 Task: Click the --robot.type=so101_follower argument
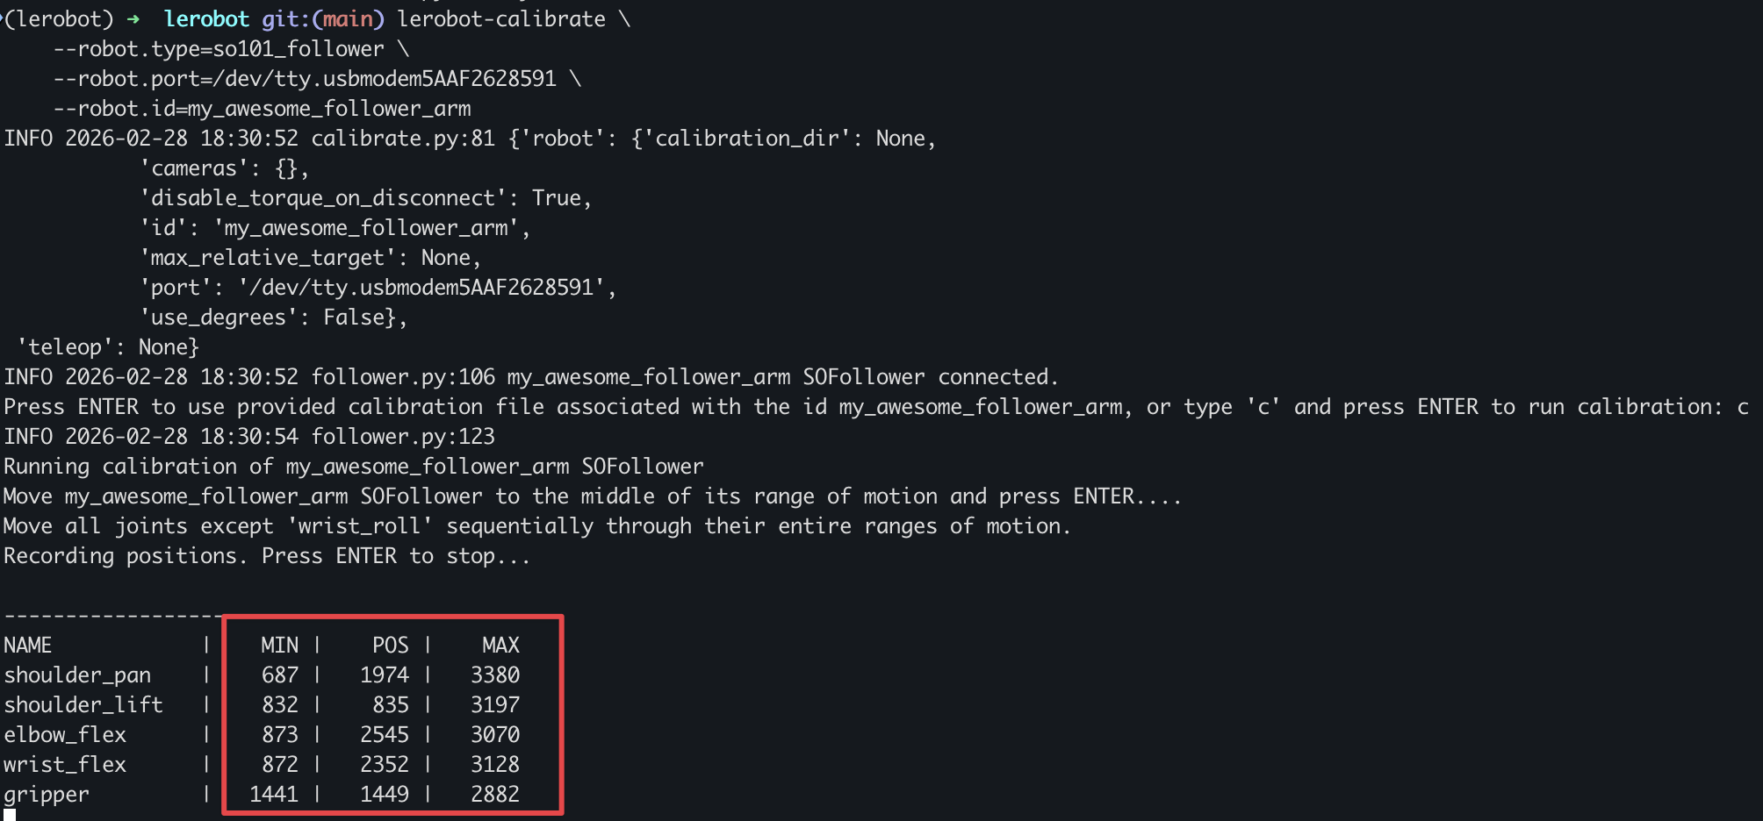[219, 49]
